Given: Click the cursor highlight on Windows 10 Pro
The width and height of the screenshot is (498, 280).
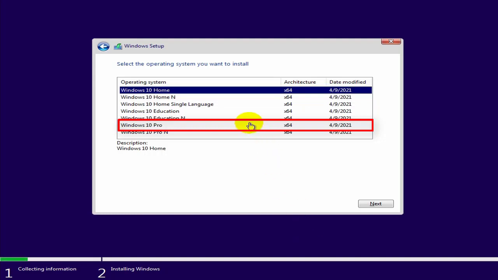Looking at the screenshot, I should [x=249, y=124].
